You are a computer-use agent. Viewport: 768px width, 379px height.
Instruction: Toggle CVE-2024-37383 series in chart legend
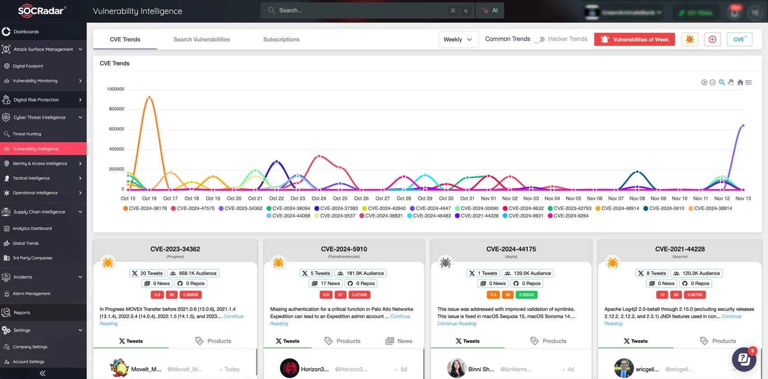click(x=336, y=208)
